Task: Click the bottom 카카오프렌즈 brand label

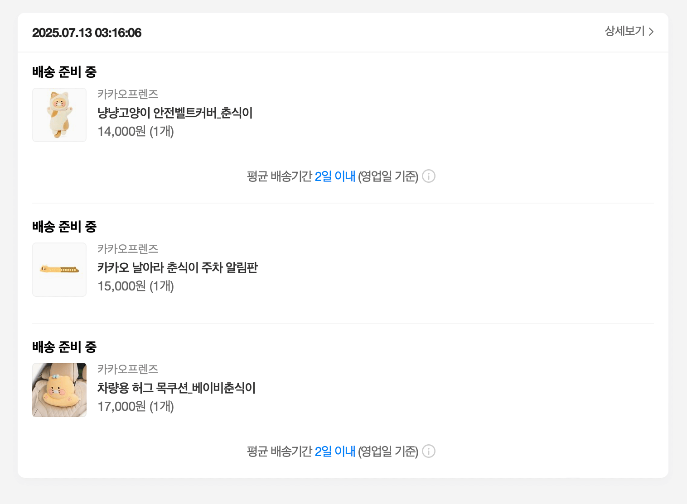Action: [128, 369]
